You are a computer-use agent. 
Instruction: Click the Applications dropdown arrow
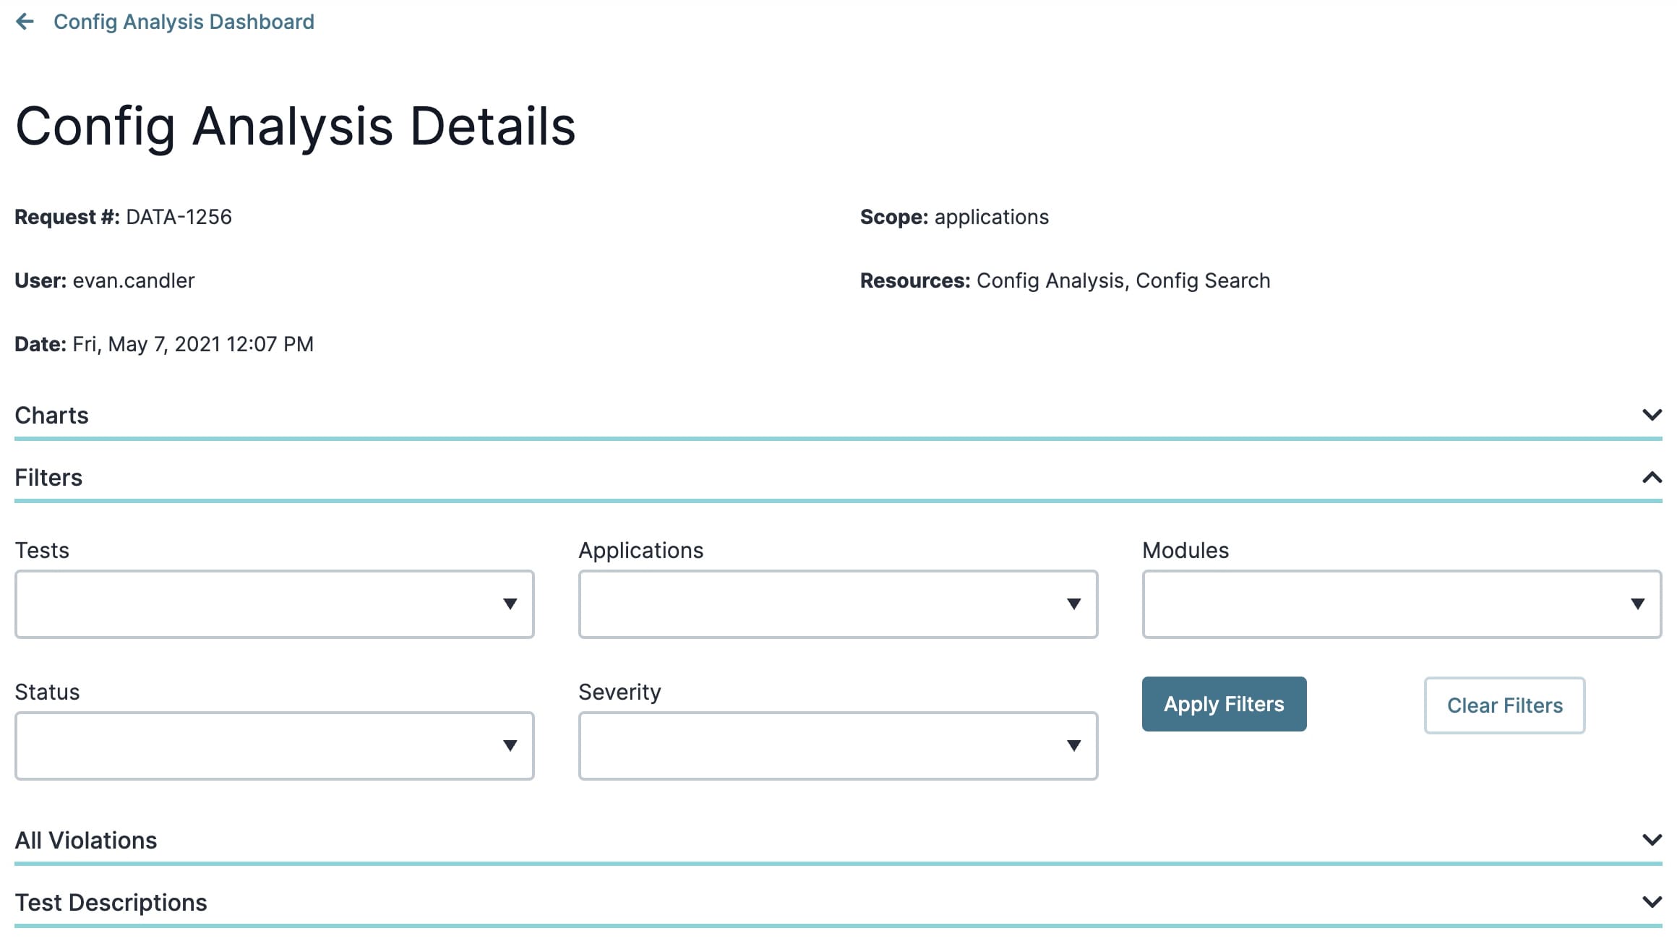[1074, 604]
